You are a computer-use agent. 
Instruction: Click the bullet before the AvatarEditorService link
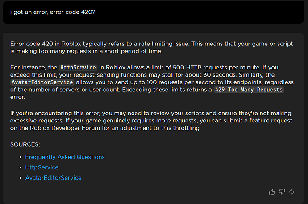[21, 178]
